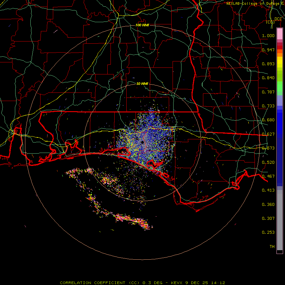Click the TH threshold label in legend
Image resolution: width=285 pixels, height=285 pixels.
coord(272,247)
